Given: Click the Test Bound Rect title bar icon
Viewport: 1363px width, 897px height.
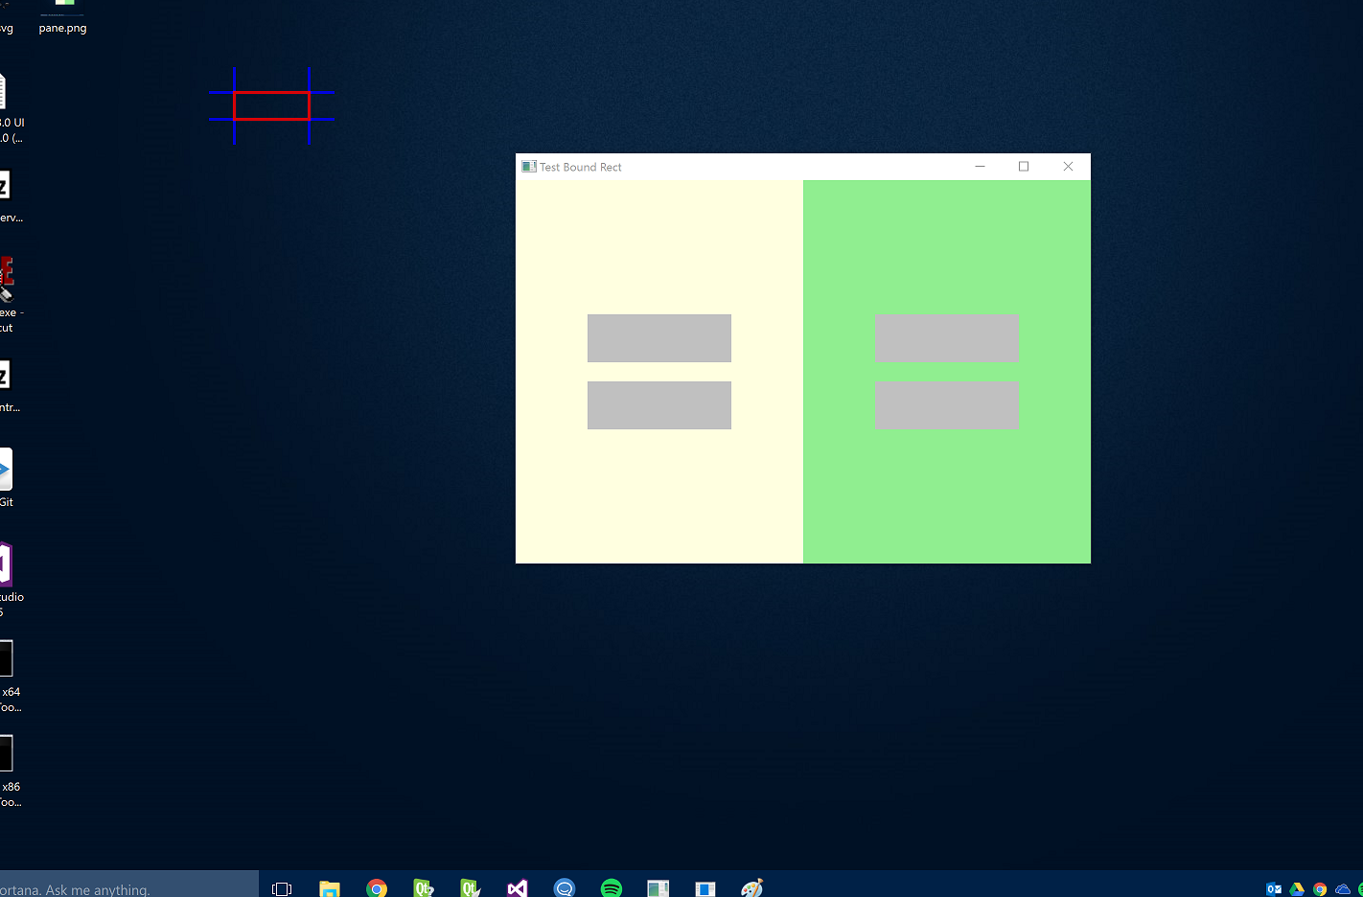Looking at the screenshot, I should pyautogui.click(x=529, y=167).
